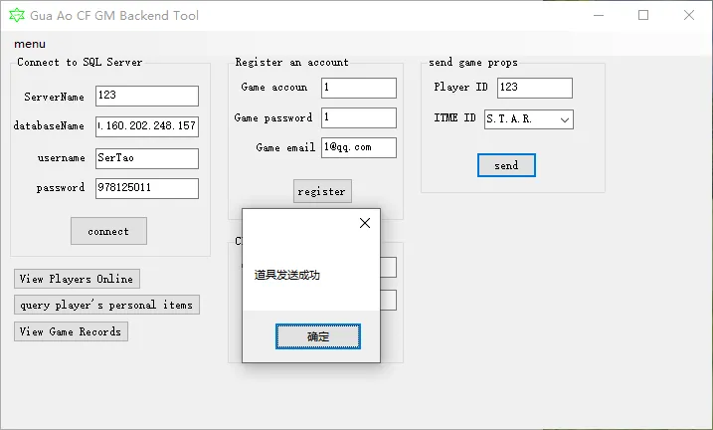Viewport: 713px width, 430px height.
Task: Click the Game password field
Action: (359, 117)
